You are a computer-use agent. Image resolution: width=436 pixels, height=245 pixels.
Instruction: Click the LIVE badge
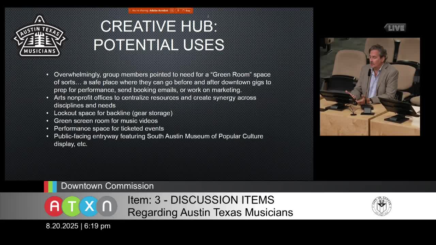(x=395, y=28)
